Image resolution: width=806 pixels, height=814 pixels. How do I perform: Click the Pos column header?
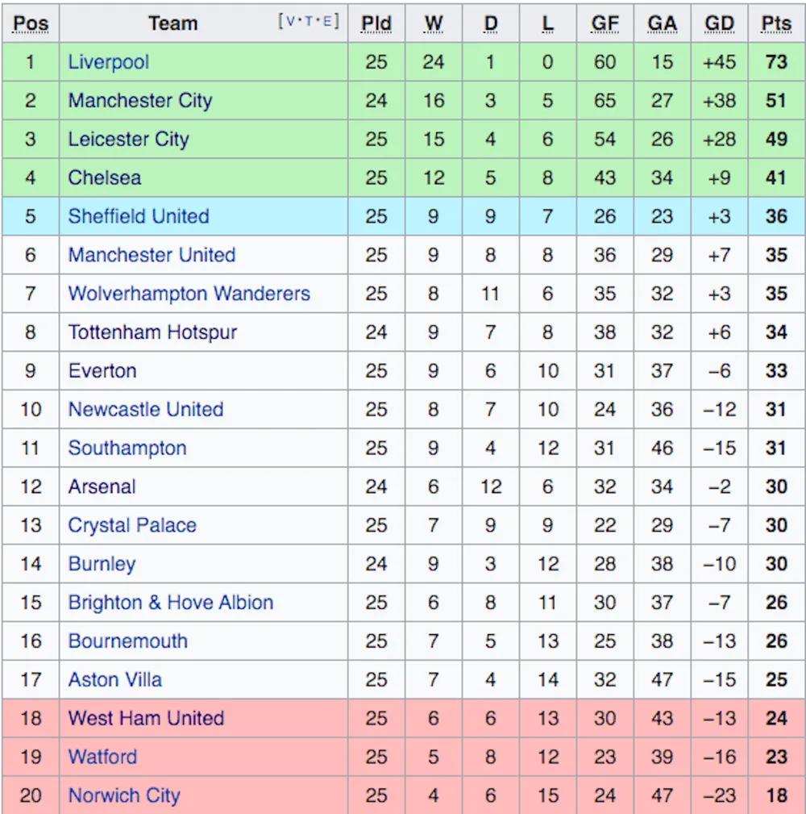coord(30,24)
